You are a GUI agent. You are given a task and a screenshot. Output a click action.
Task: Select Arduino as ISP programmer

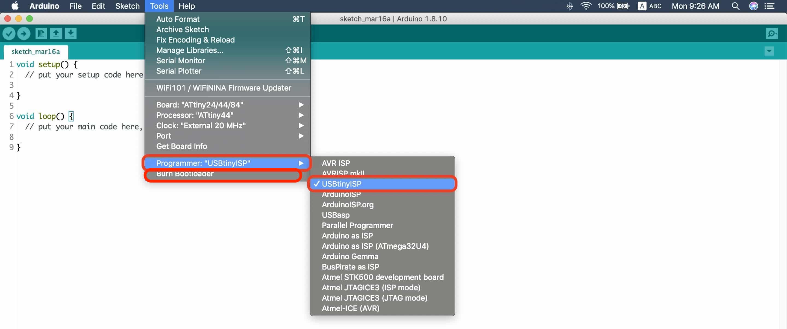pos(383,236)
